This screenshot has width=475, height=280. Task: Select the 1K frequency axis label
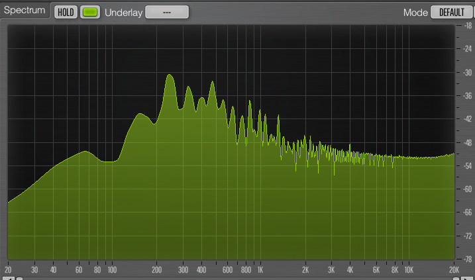tap(260, 270)
